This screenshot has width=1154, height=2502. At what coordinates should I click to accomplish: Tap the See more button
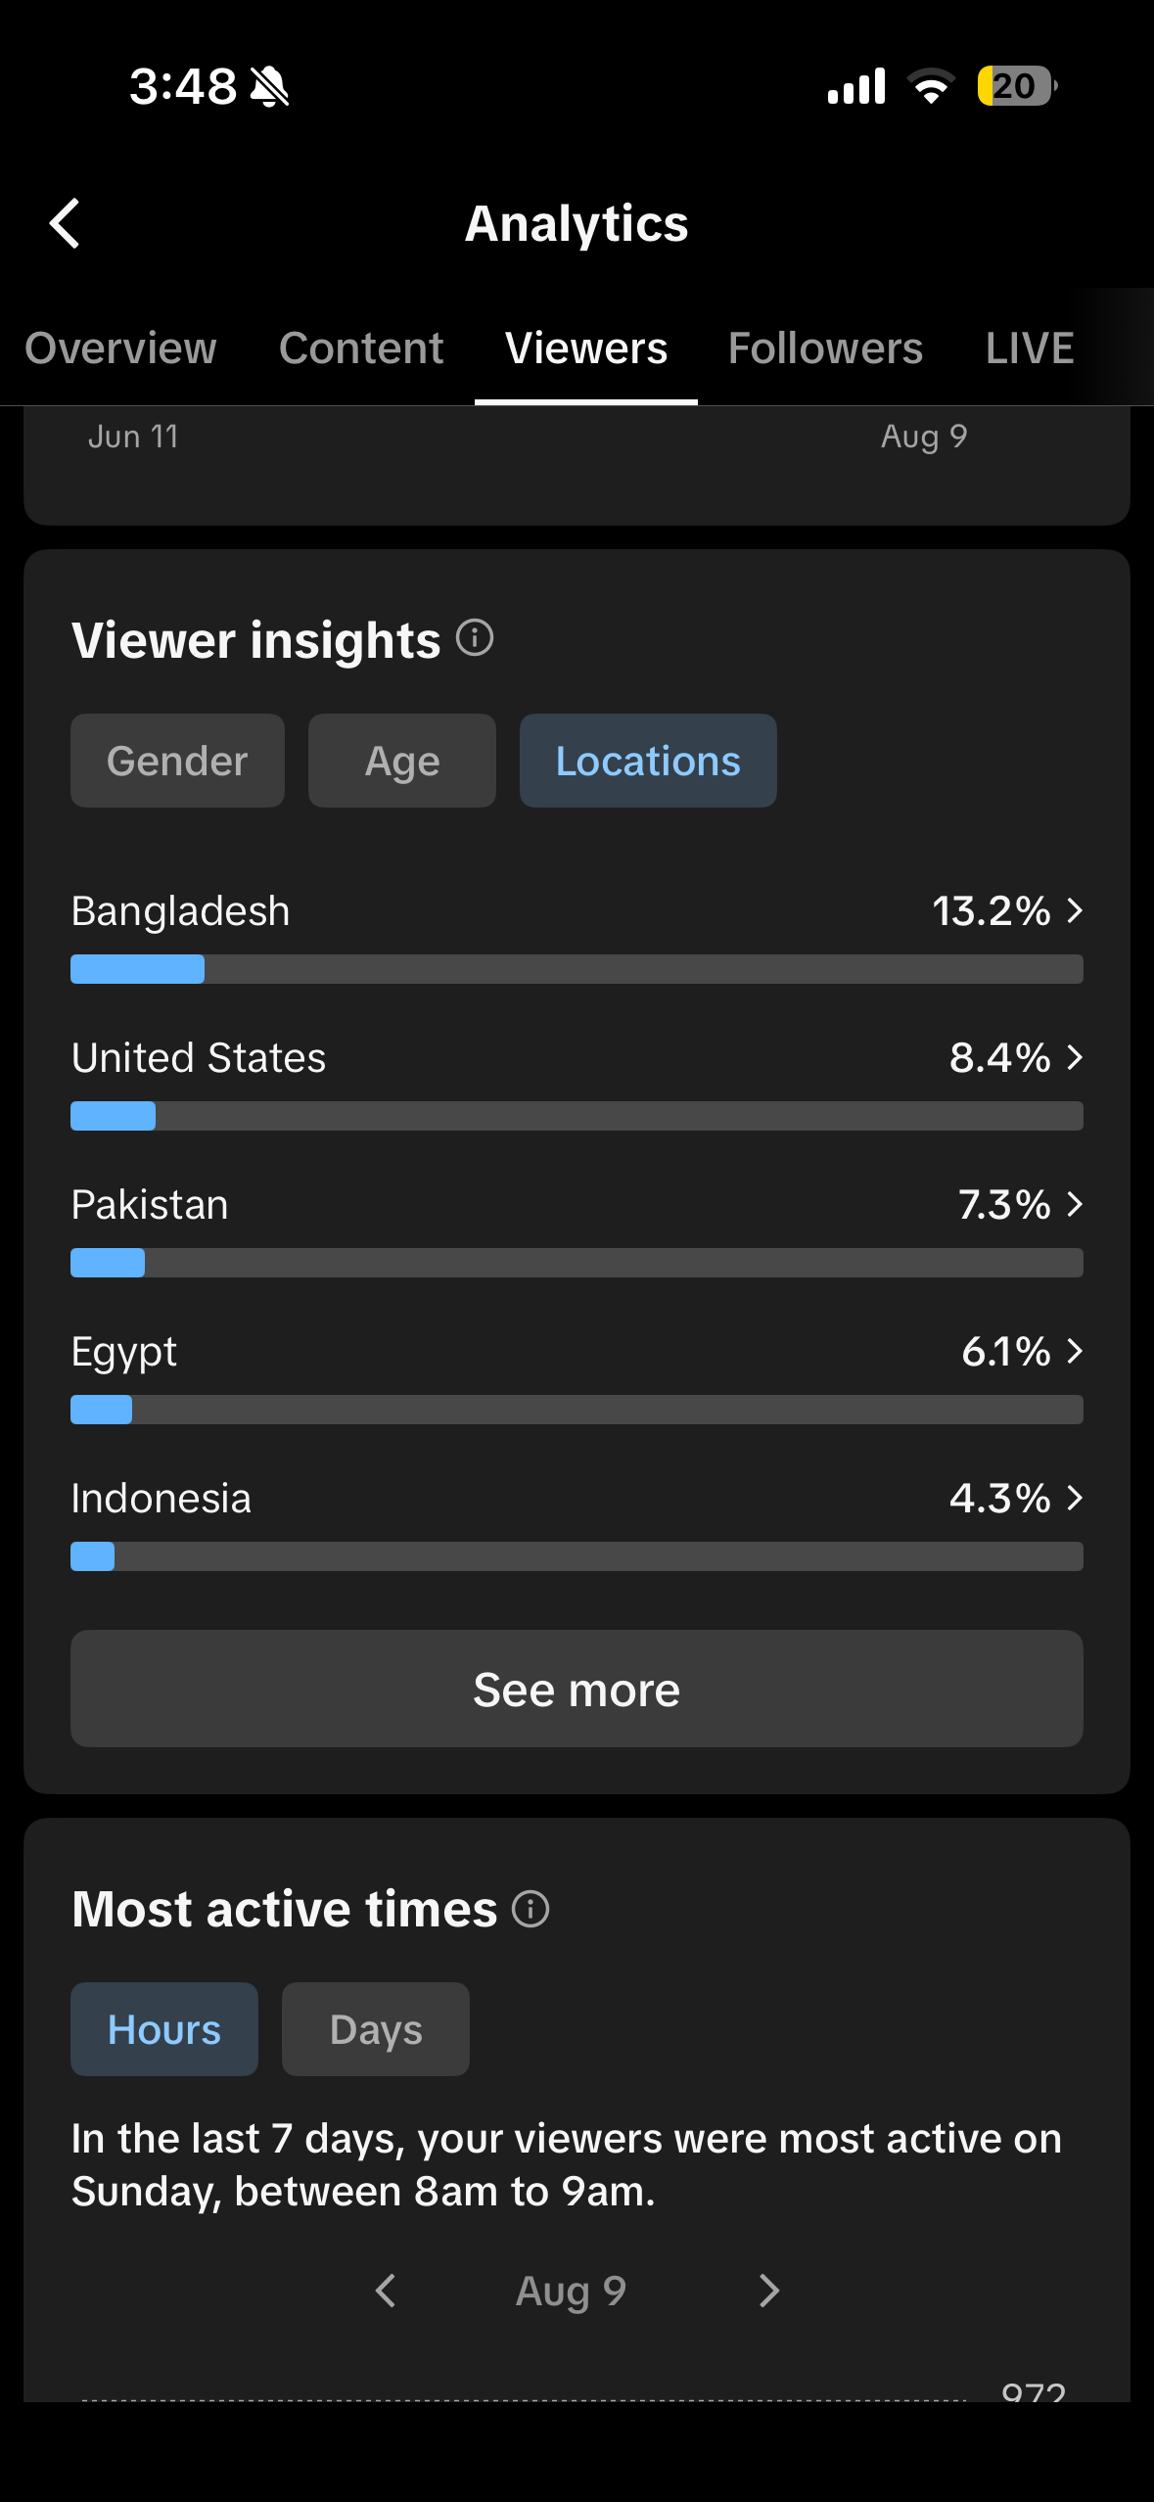click(x=577, y=1689)
